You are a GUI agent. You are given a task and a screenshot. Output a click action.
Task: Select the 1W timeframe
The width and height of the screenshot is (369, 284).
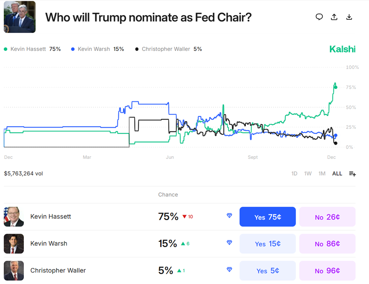[308, 173]
